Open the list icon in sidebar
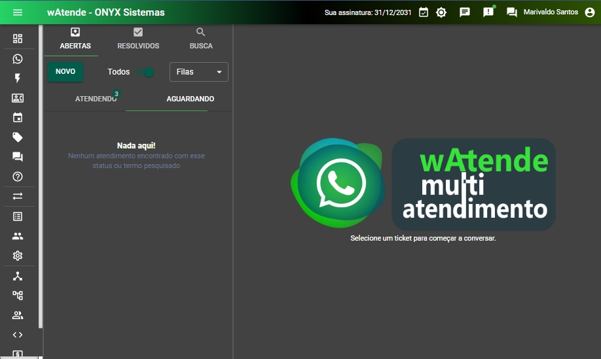The width and height of the screenshot is (601, 359). coord(18,216)
